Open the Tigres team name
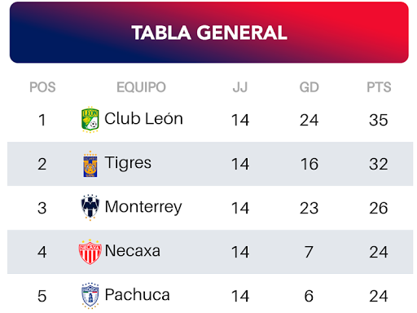417x313 pixels. click(128, 164)
